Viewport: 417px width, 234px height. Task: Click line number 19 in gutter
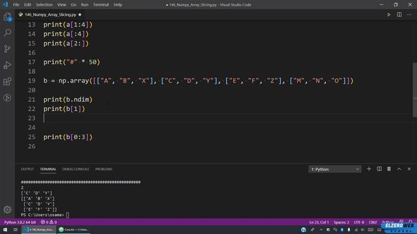(x=32, y=81)
